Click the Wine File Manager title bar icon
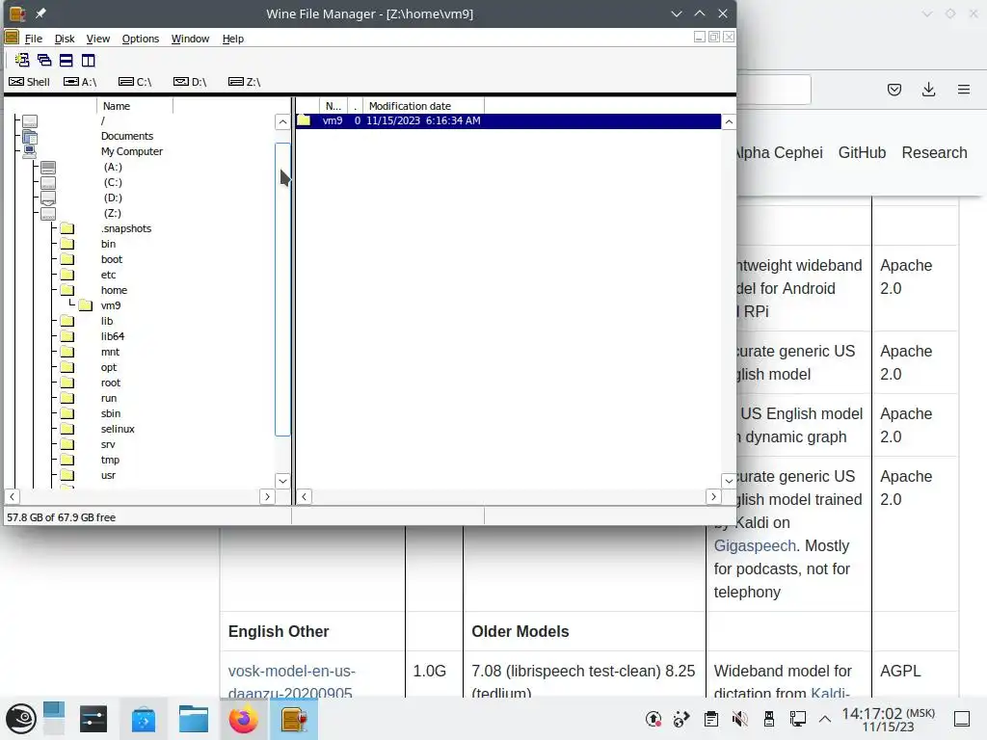 17,13
